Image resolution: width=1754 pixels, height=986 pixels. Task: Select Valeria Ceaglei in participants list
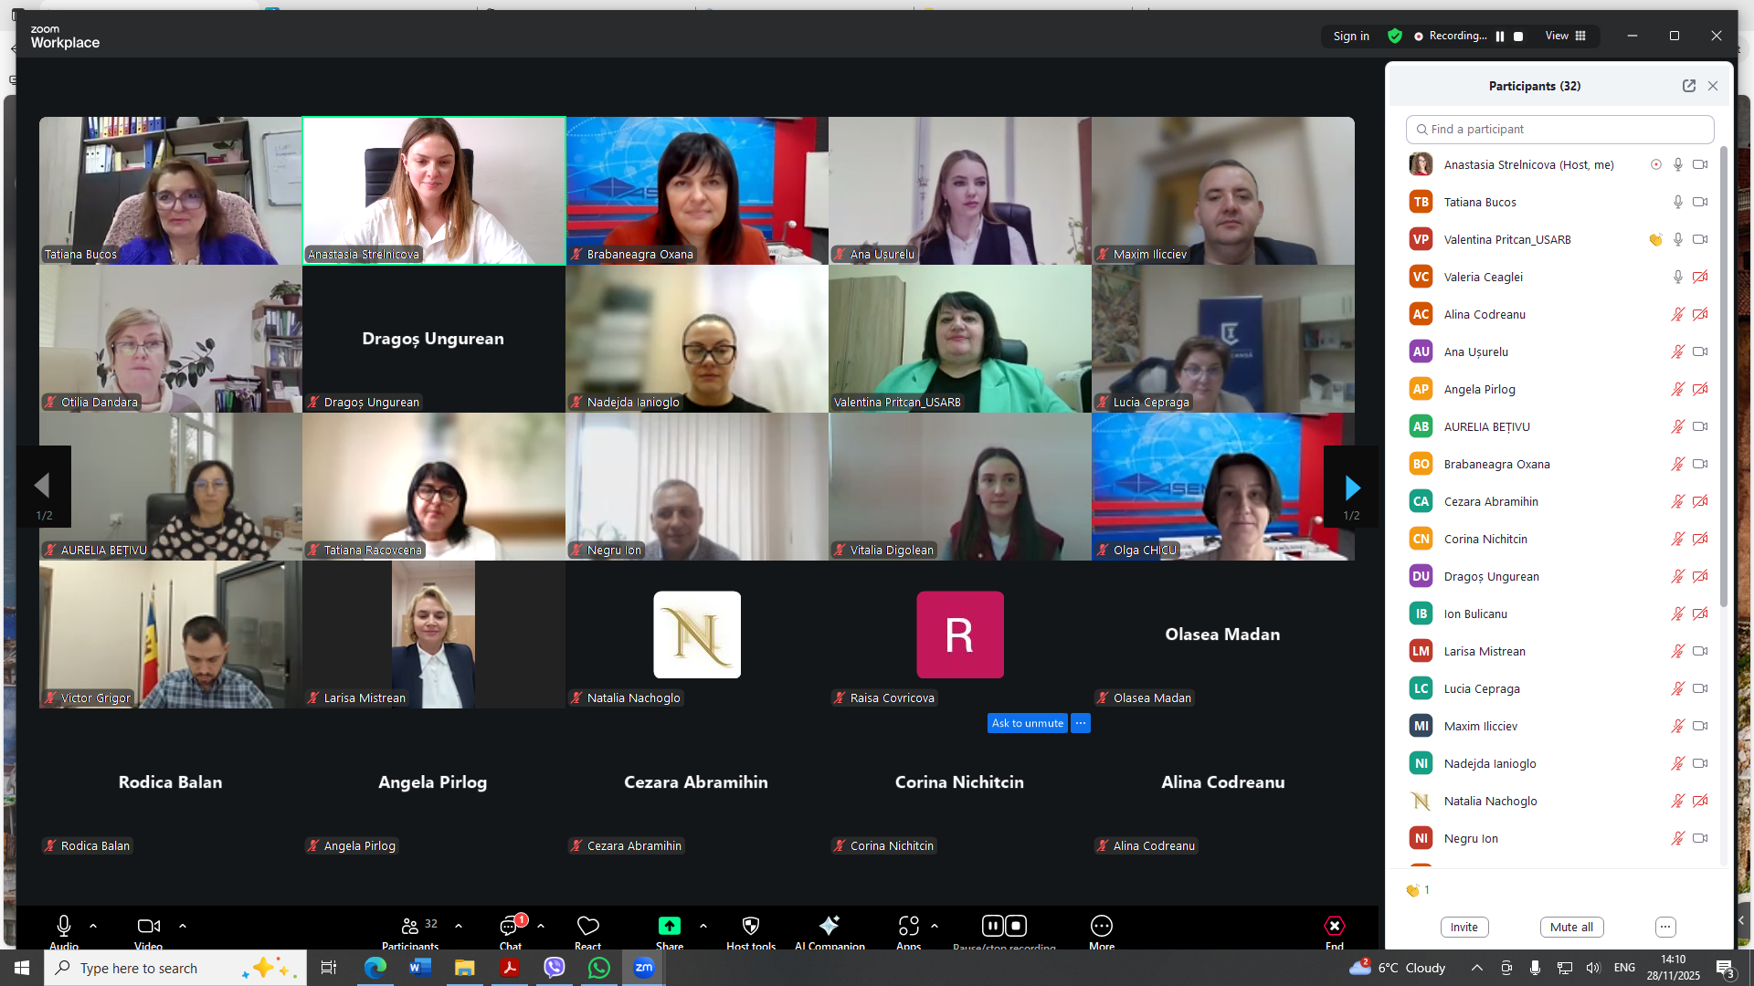(x=1484, y=278)
